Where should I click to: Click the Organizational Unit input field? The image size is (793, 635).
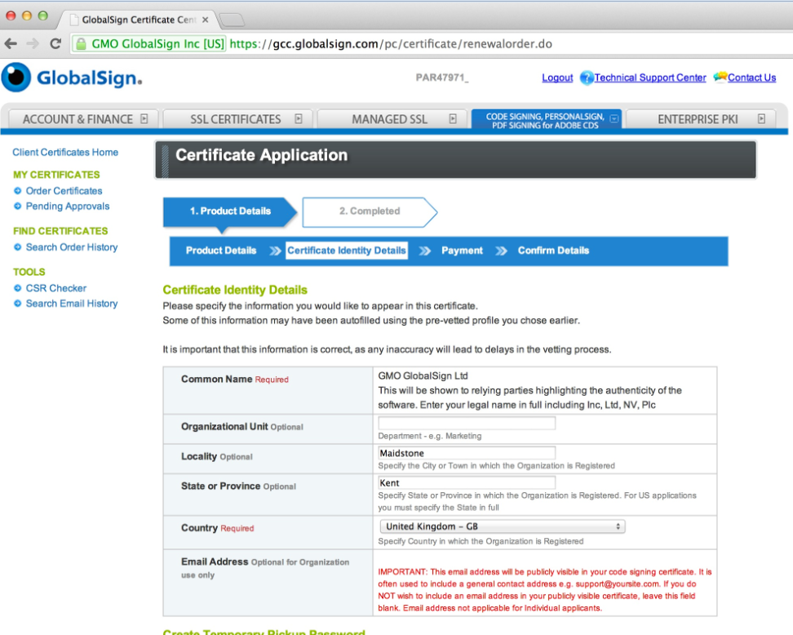(x=467, y=423)
